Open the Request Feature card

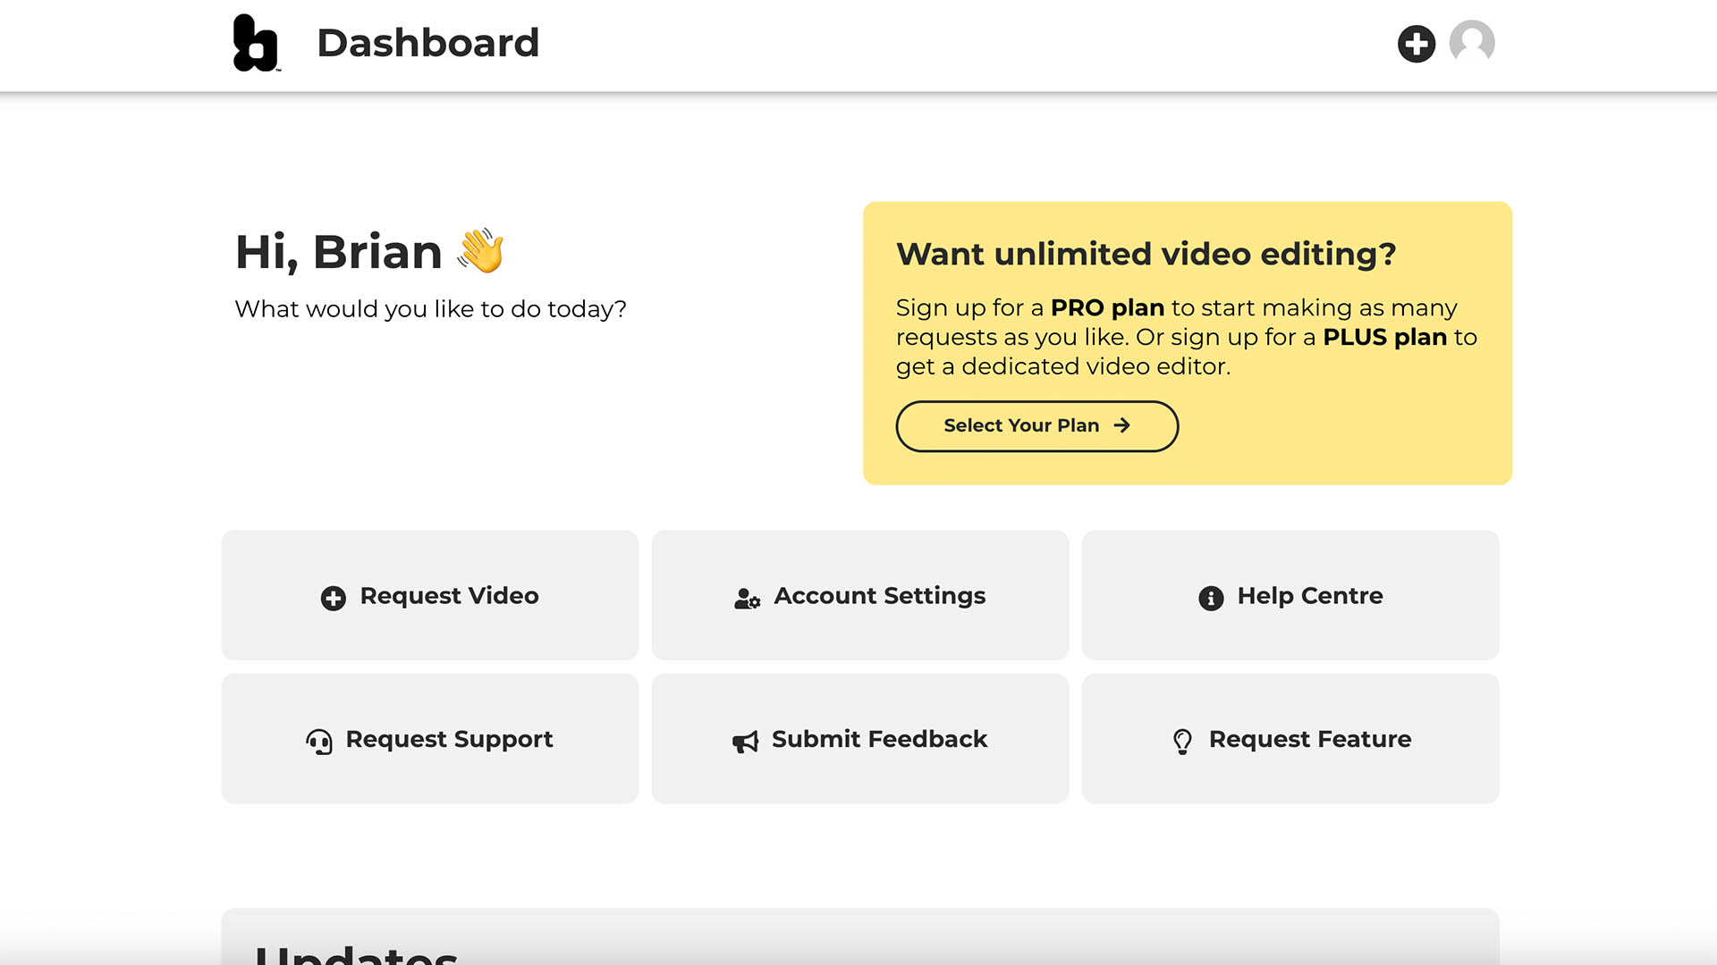pyautogui.click(x=1290, y=739)
